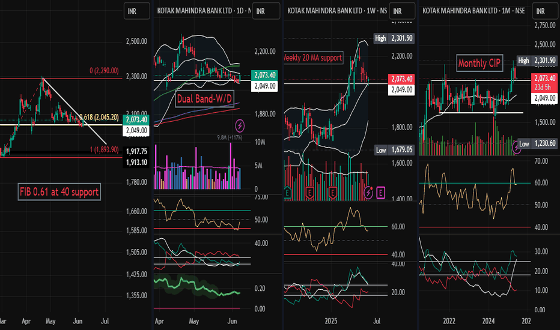Select the 'Monthly CIP' annotation
This screenshot has height=330, width=560.
[x=479, y=63]
